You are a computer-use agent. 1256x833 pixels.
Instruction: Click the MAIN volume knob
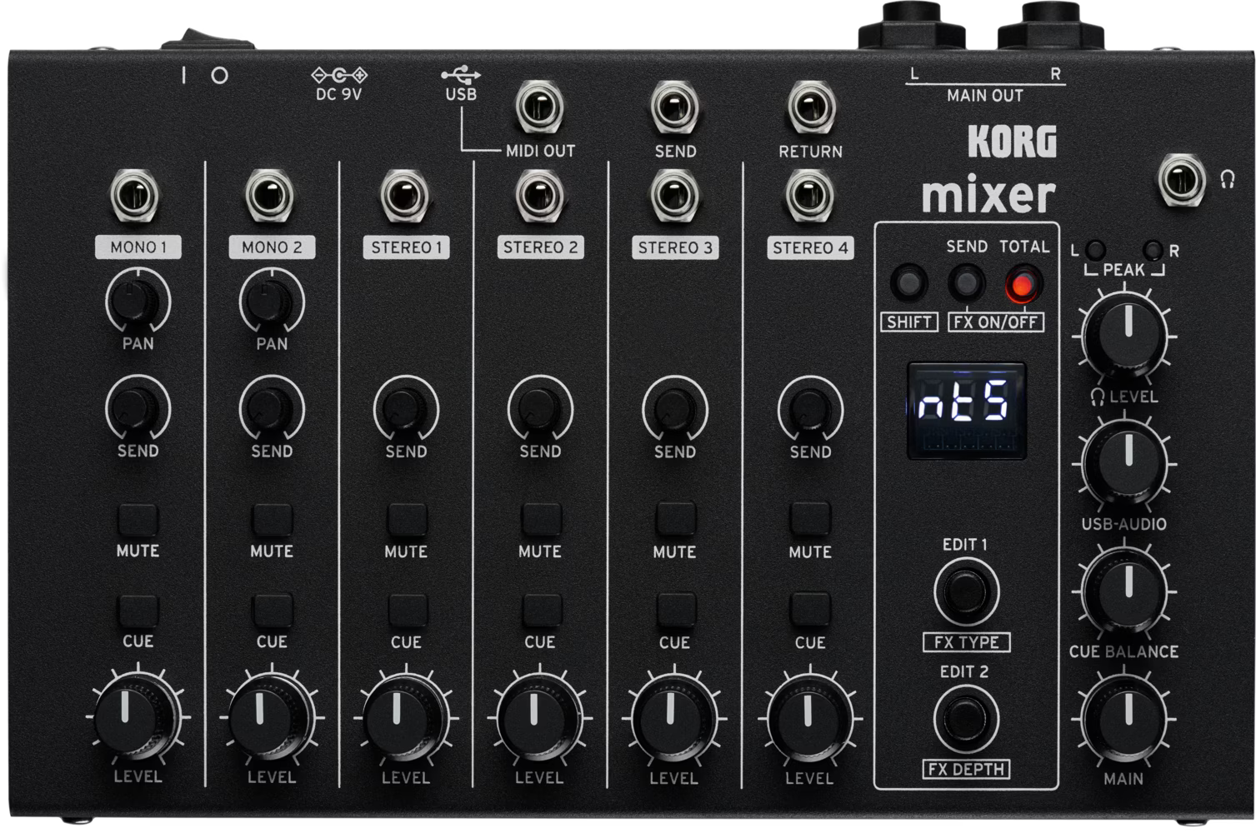[1127, 718]
